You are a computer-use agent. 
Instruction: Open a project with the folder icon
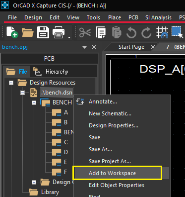pos(27,32)
